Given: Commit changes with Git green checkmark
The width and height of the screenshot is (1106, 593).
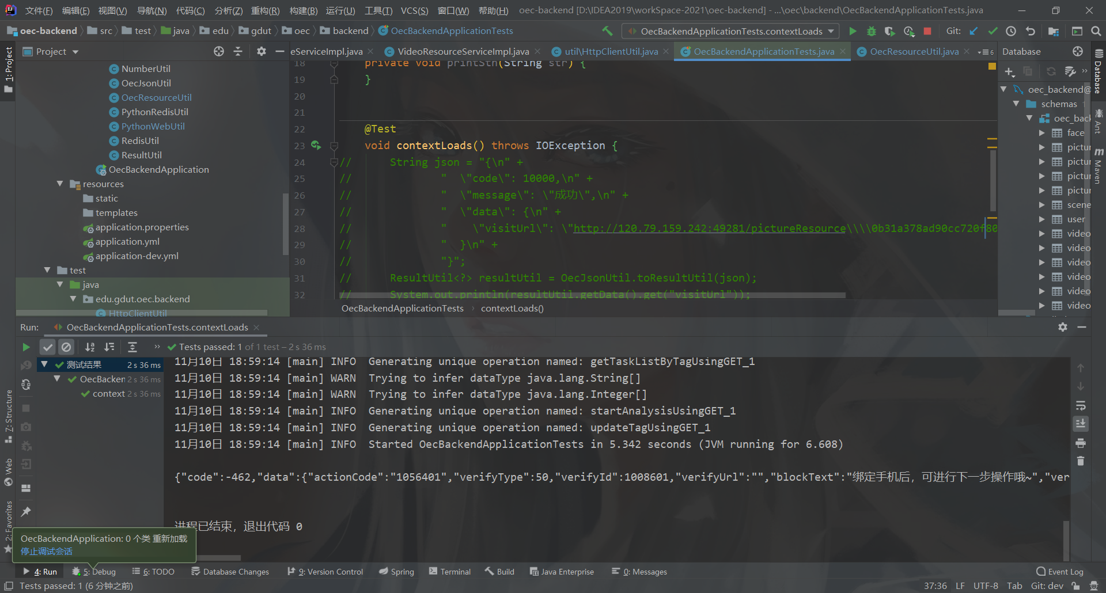Looking at the screenshot, I should (x=993, y=31).
